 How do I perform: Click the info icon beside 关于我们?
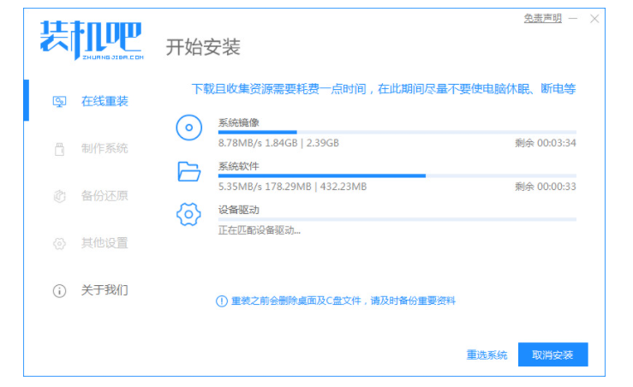59,290
